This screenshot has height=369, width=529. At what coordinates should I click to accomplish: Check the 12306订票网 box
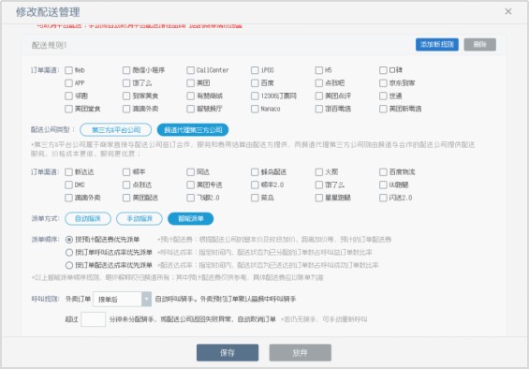255,96
